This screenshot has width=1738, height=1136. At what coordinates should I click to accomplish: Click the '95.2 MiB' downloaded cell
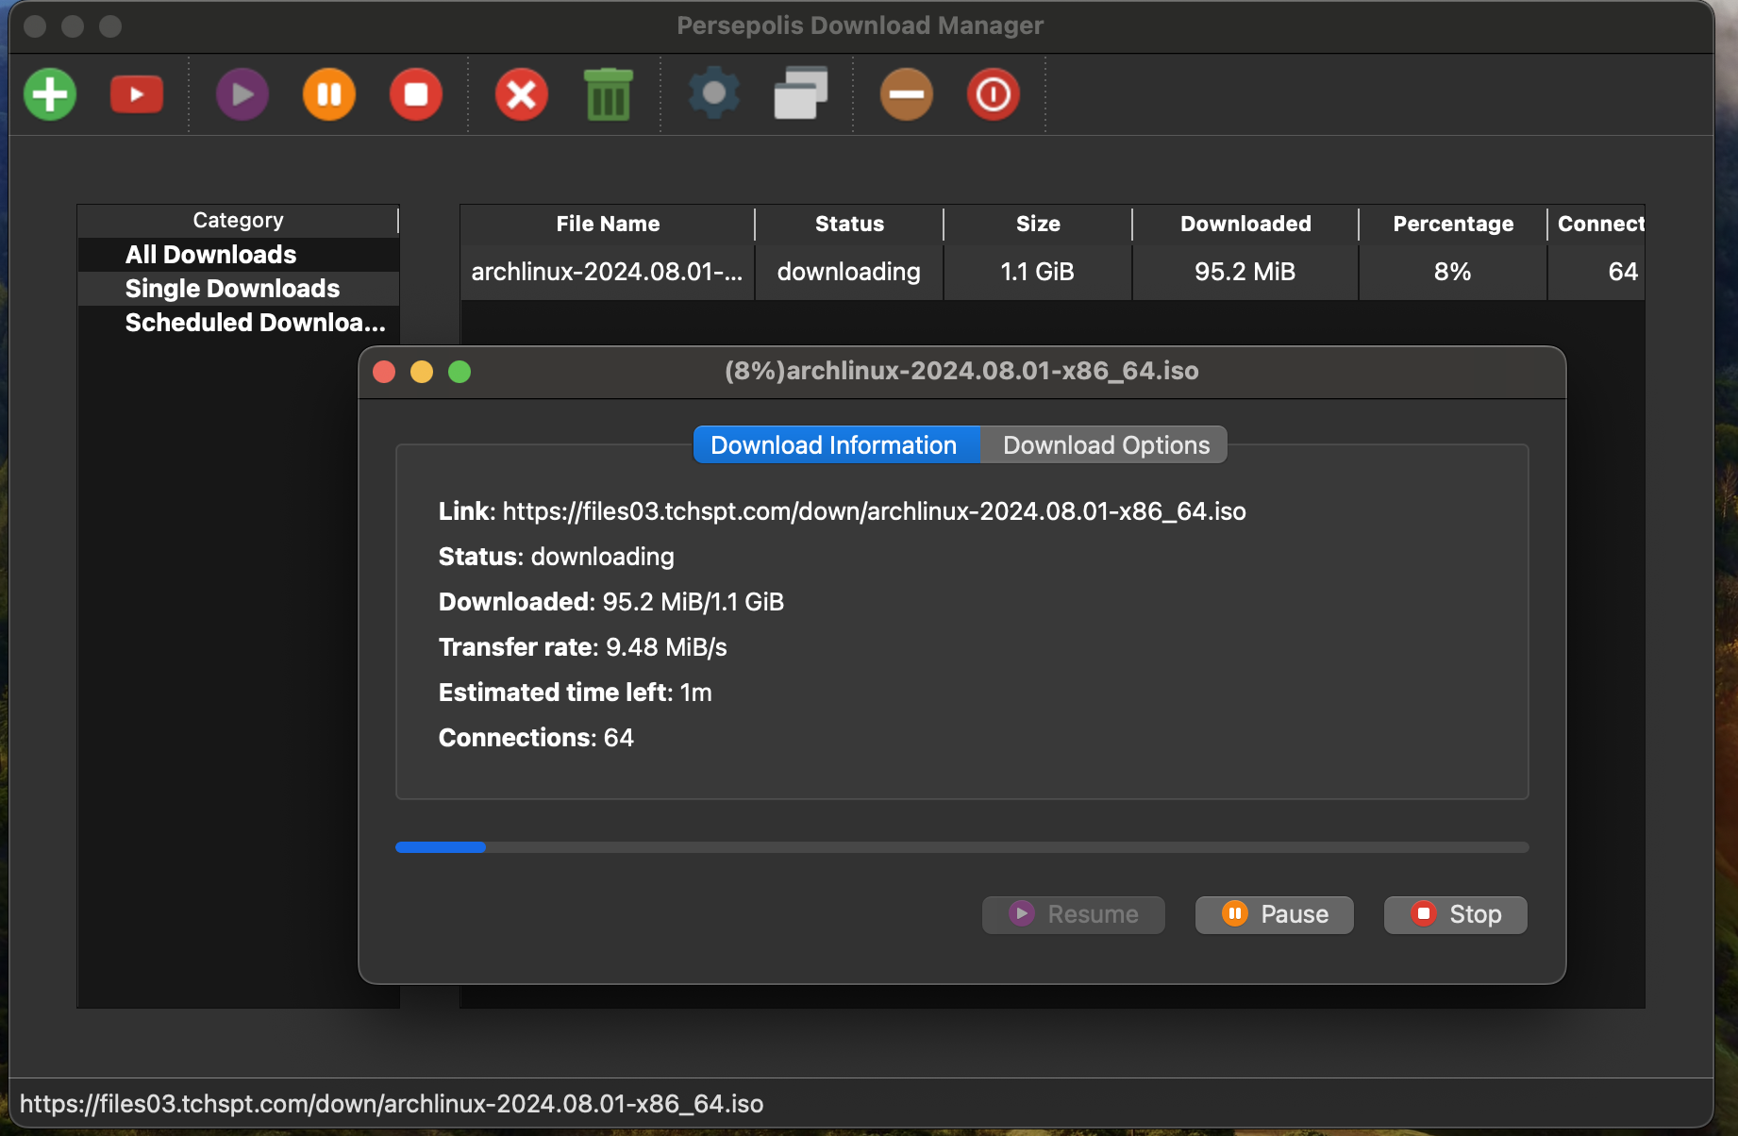1245,273
